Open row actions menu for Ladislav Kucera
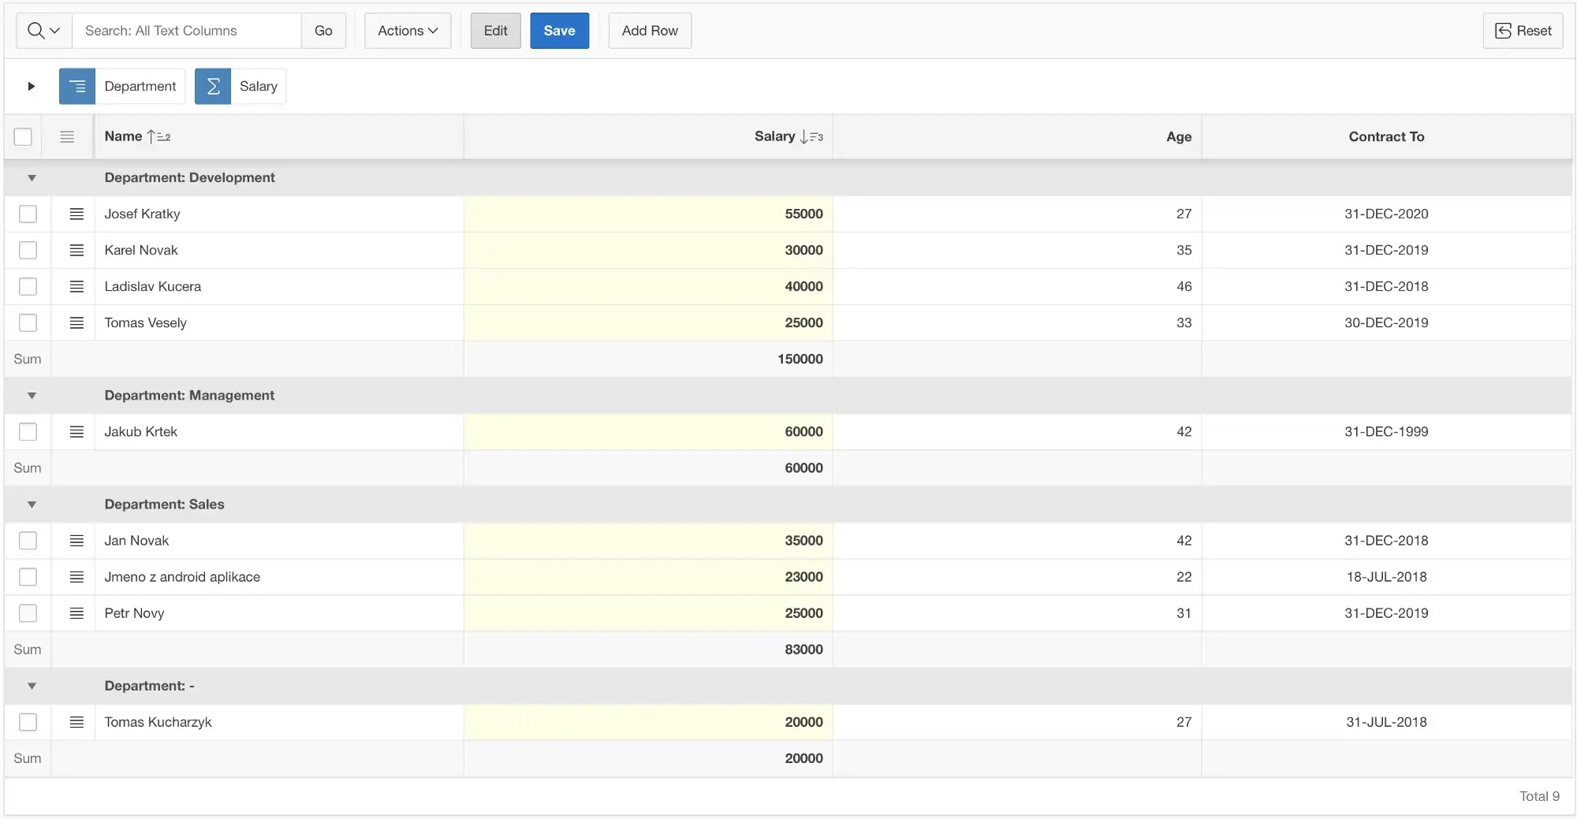Screen dimensions: 1577x819 [x=76, y=287]
